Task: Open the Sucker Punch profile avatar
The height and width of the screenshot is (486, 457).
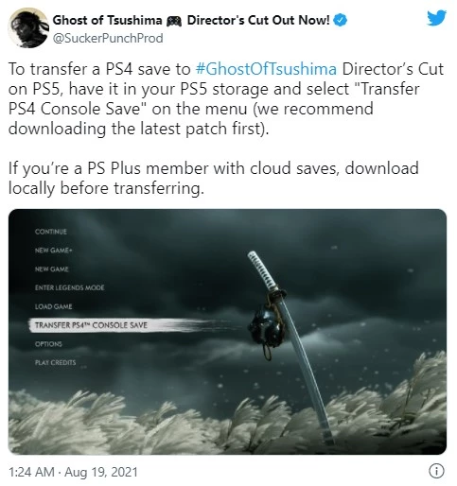Action: click(28, 28)
